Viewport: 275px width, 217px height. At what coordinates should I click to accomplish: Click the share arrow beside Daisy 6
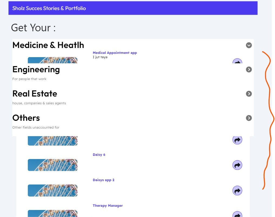coord(237,165)
